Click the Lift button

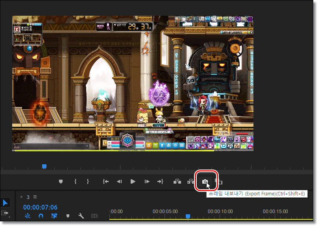(x=177, y=181)
